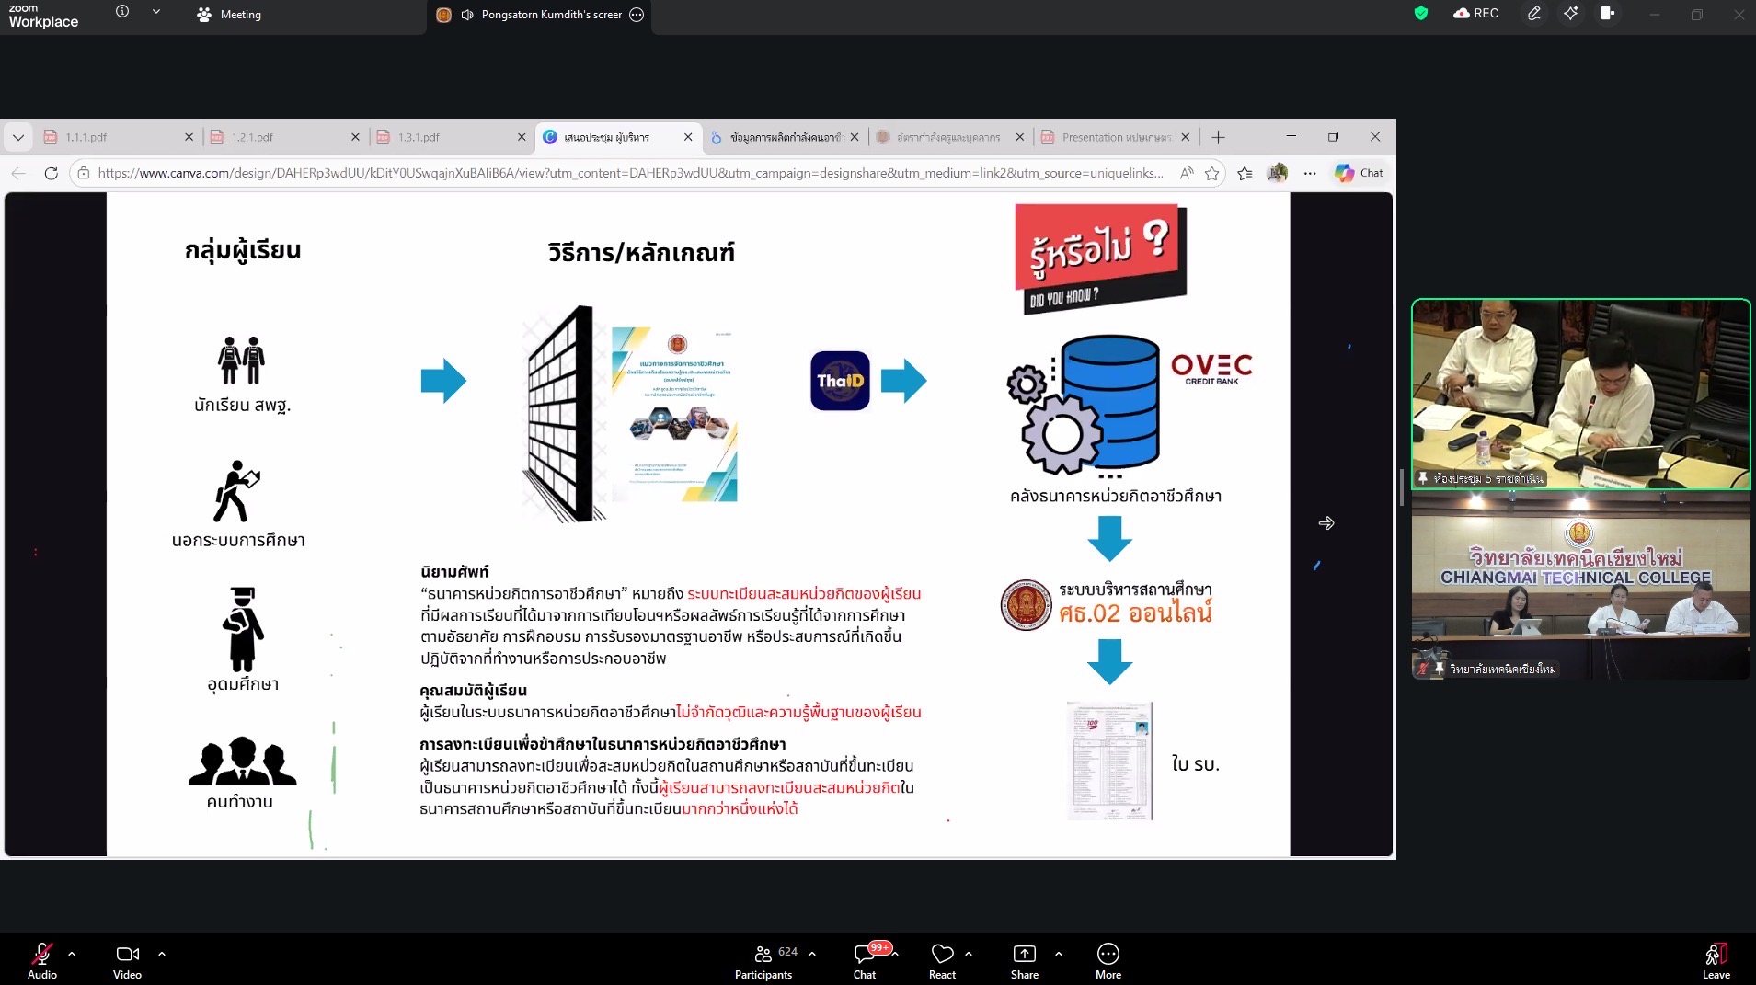Click Leave to exit the meeting
The width and height of the screenshot is (1756, 985).
(1716, 959)
